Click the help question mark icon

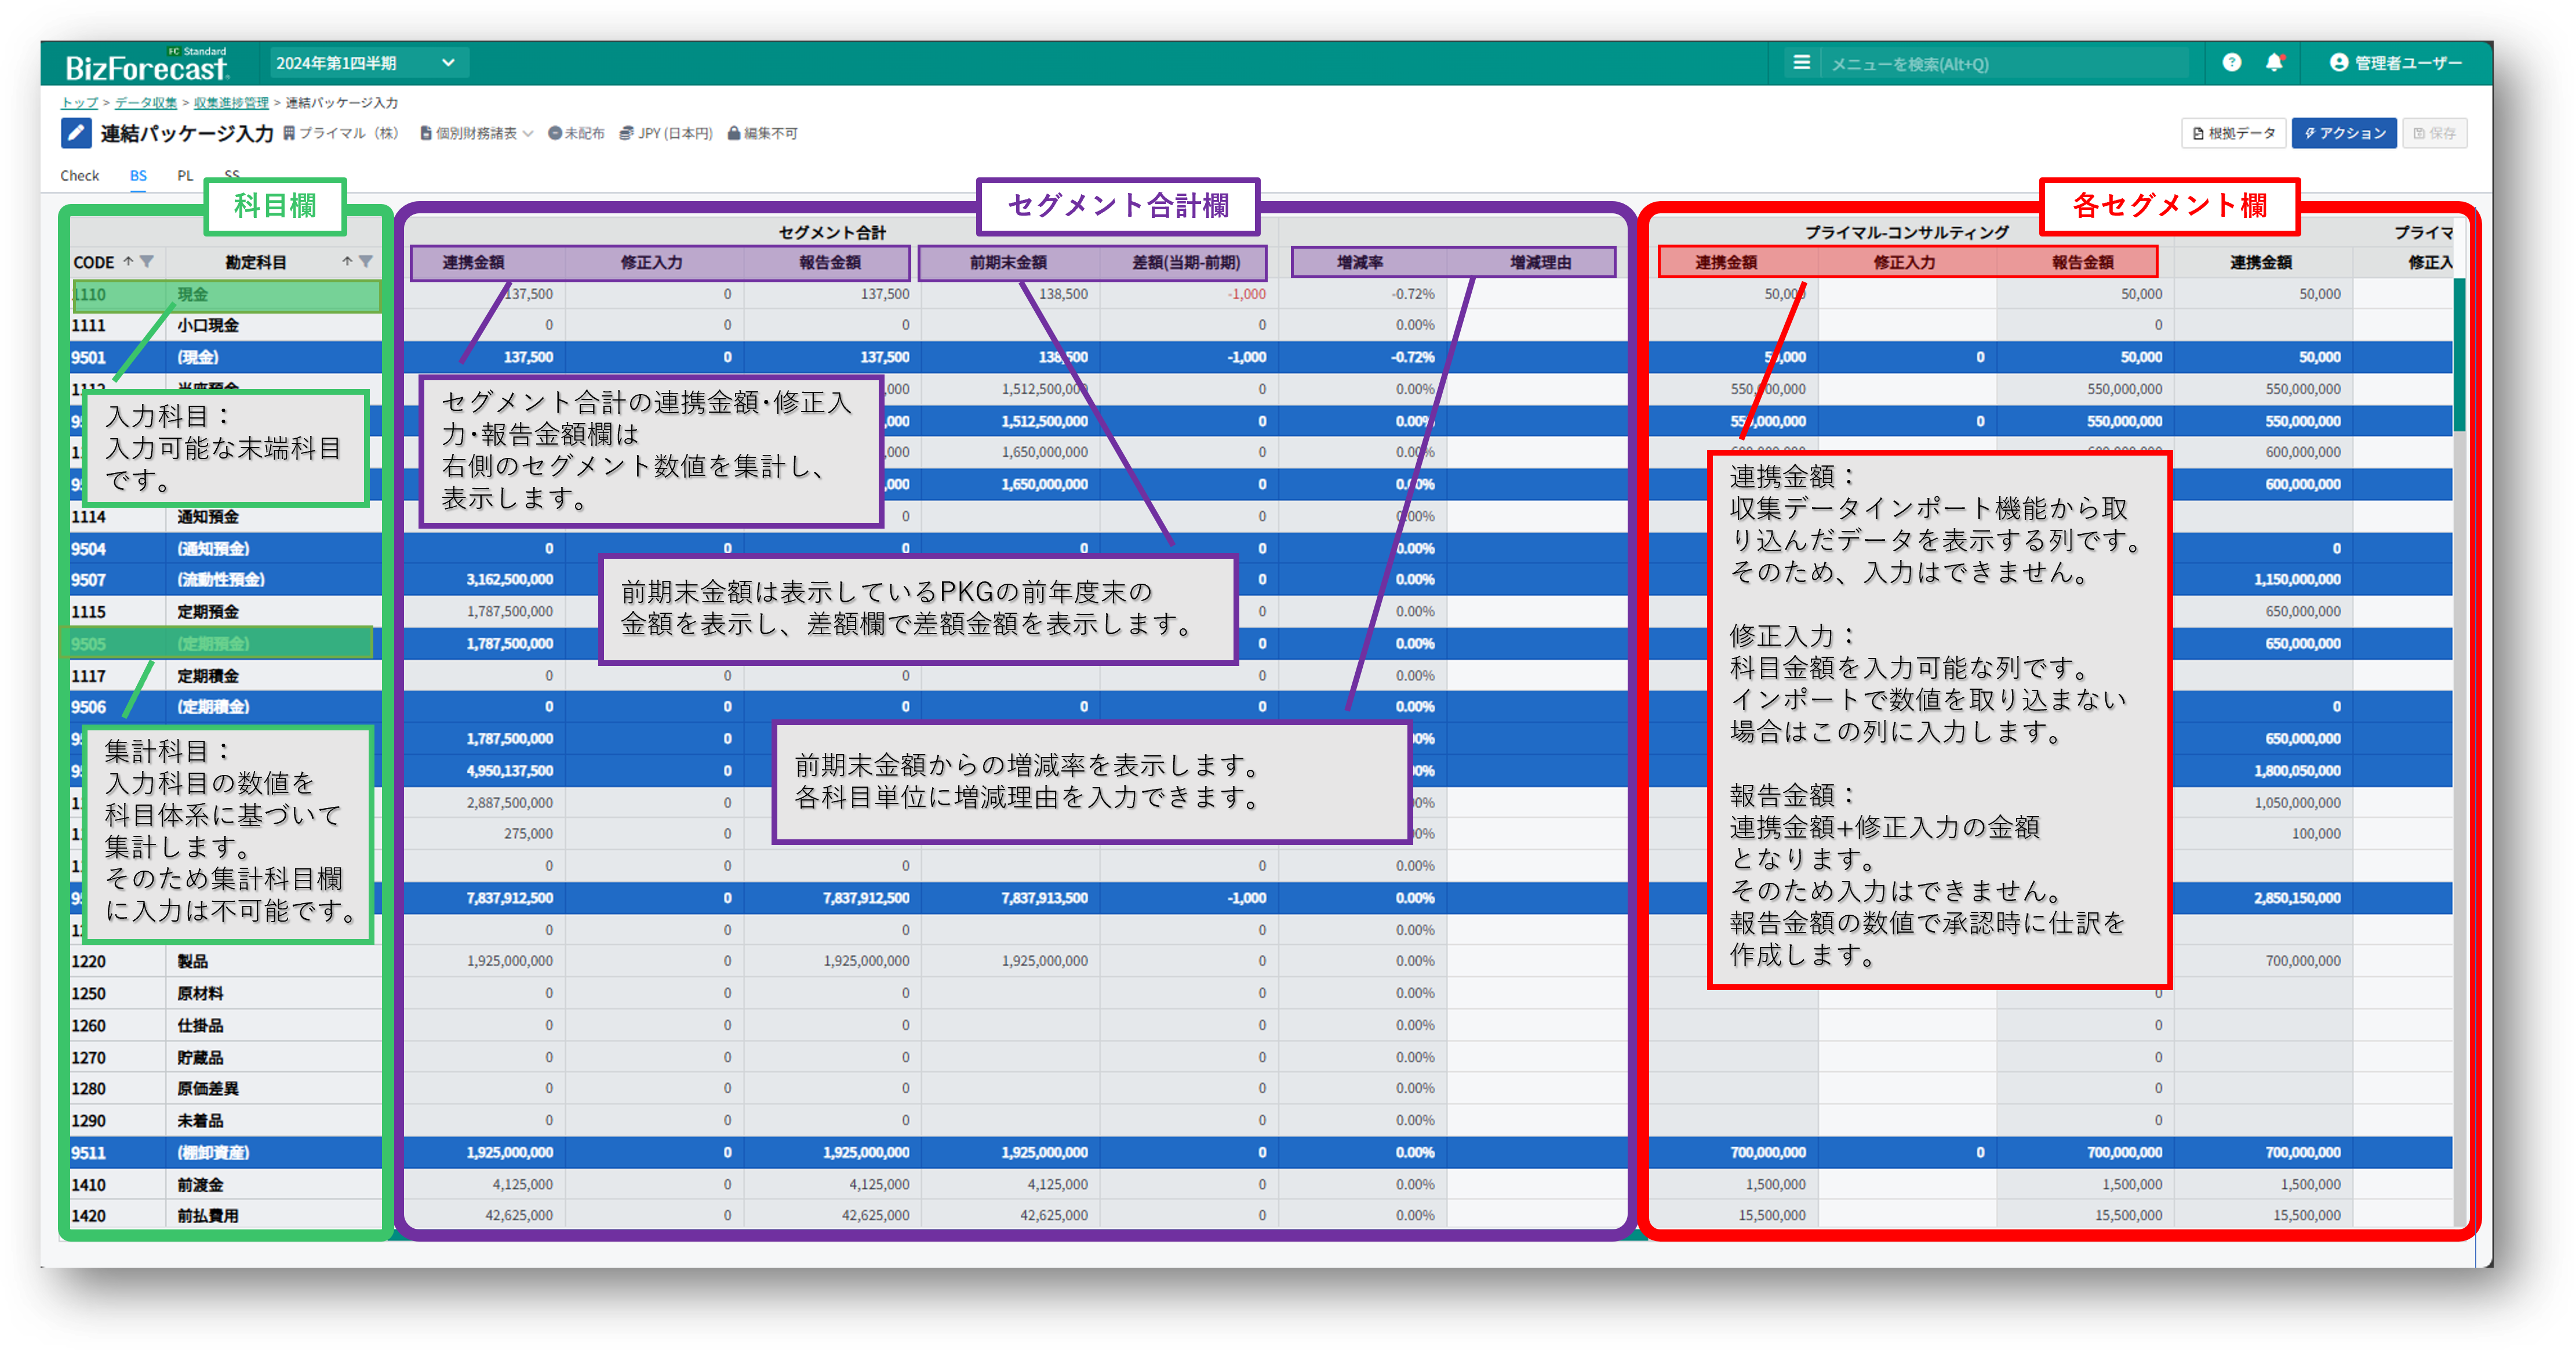tap(2231, 62)
